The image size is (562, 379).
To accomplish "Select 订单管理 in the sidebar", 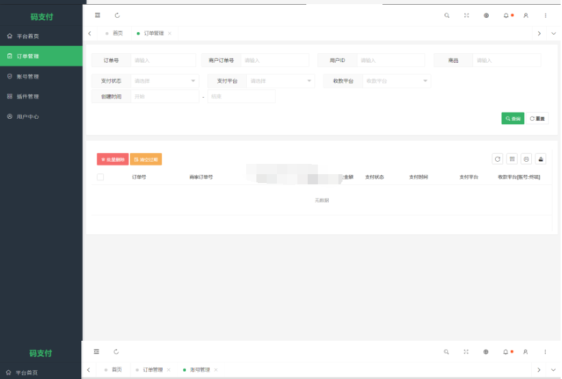I will point(41,56).
